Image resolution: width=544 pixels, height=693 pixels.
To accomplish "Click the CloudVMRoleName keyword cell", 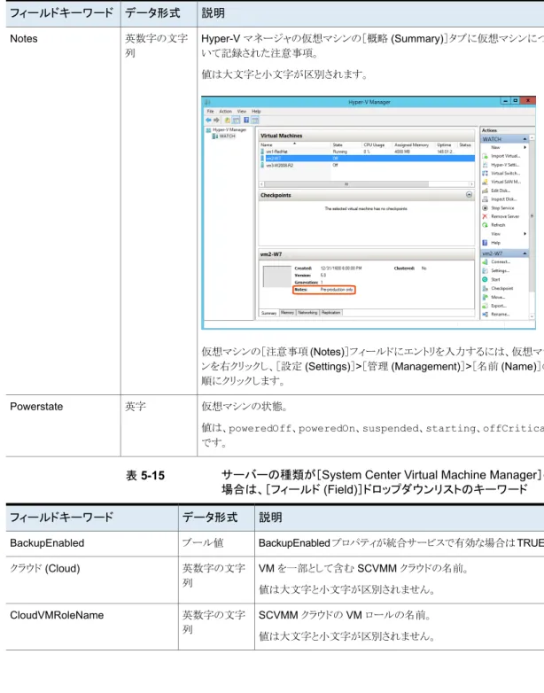I will click(92, 627).
